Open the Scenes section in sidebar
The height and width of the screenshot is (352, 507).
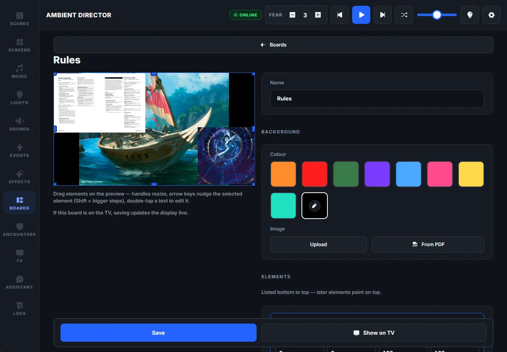(19, 19)
